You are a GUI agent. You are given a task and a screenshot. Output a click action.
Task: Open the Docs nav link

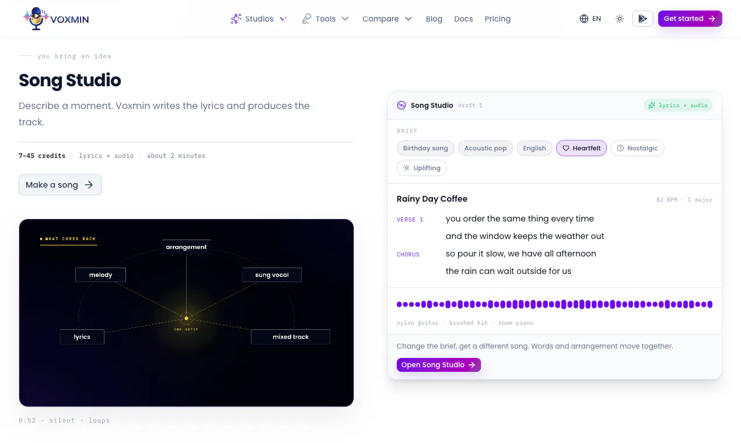pyautogui.click(x=463, y=19)
